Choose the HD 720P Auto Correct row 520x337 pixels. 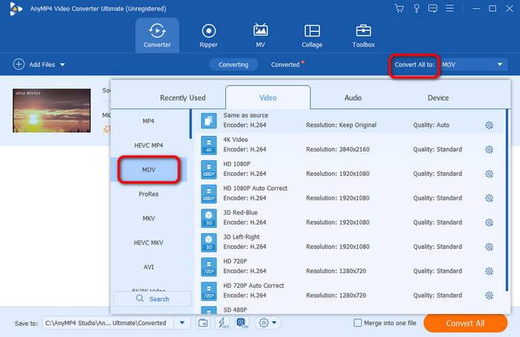tap(350, 291)
